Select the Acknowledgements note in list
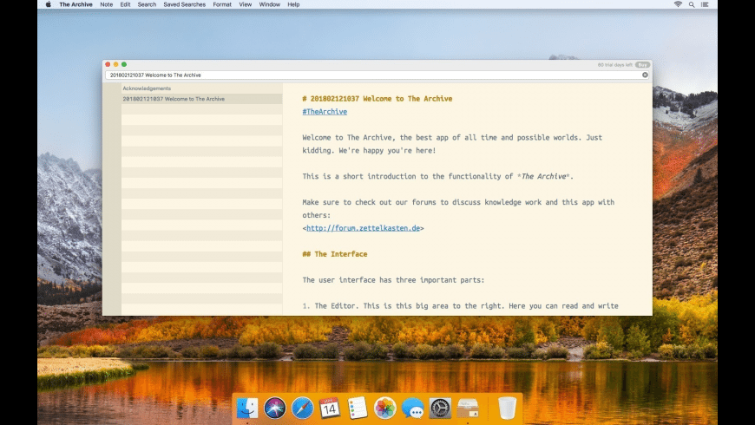 (201, 88)
